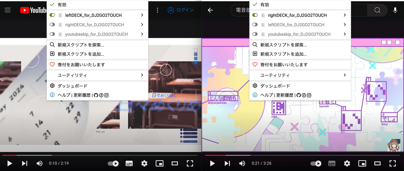This screenshot has height=171, width=404.
Task: Expand rightDECK_for_DJ2GO2TOUCH submenu arrow in left popup
Action: (142, 25)
